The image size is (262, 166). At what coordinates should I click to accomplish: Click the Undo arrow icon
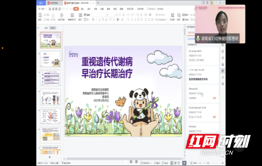pyautogui.click(x=63, y=9)
